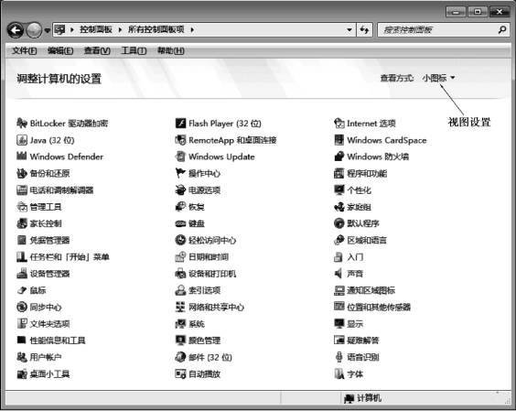
Task: Open 键盘 icon
Action: click(x=180, y=223)
